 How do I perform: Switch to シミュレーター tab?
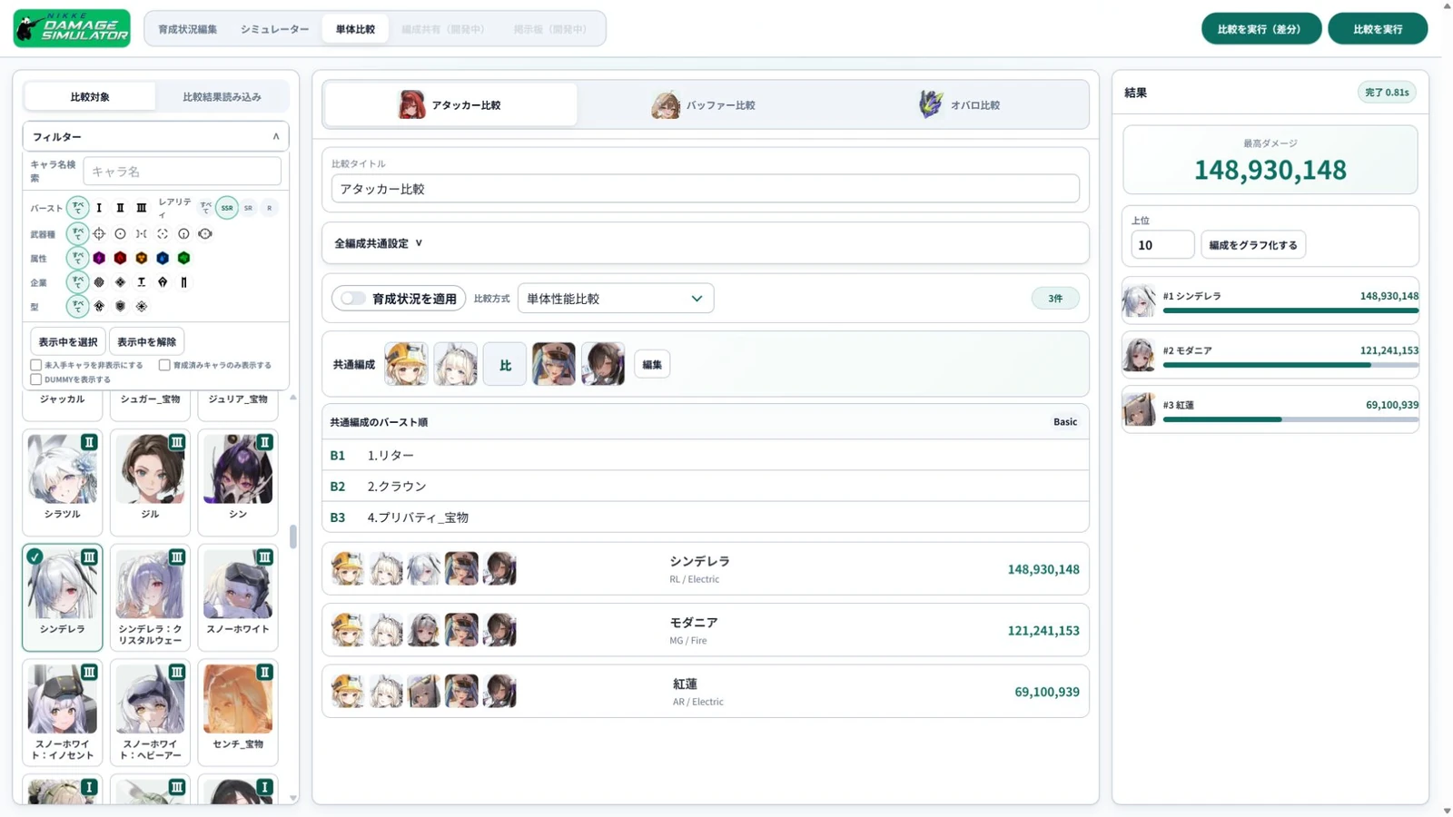point(274,29)
